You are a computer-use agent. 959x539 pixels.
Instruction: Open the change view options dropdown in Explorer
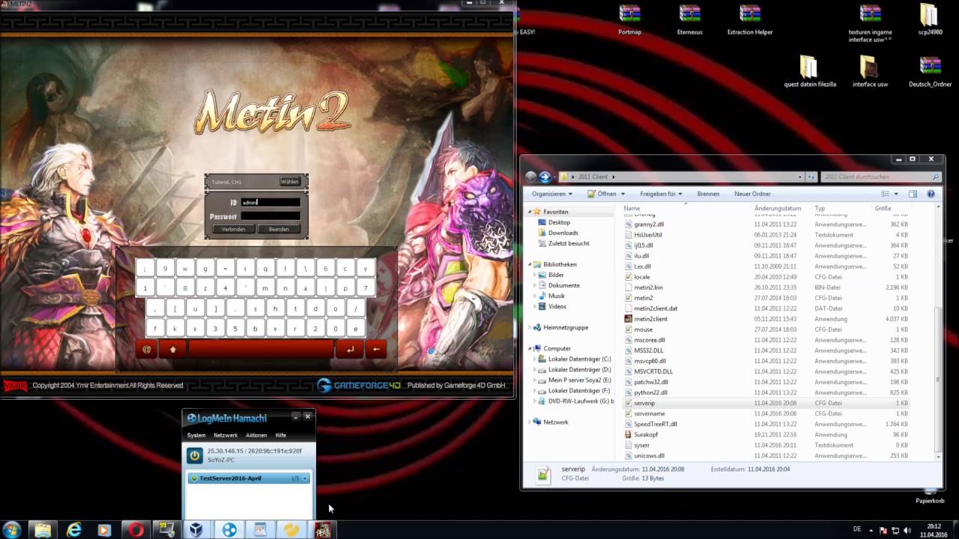(896, 194)
